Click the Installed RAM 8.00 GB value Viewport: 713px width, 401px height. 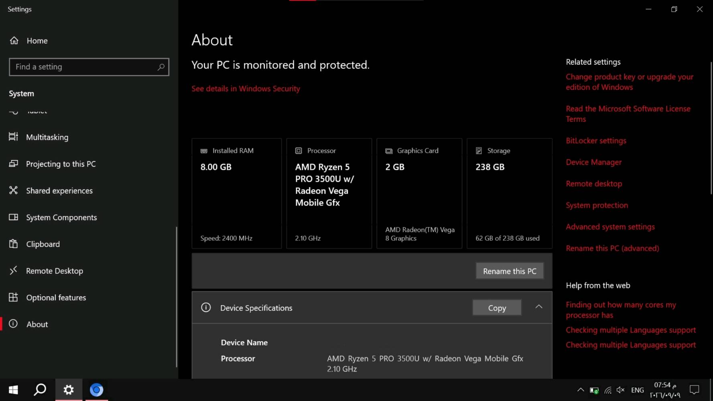pyautogui.click(x=216, y=167)
